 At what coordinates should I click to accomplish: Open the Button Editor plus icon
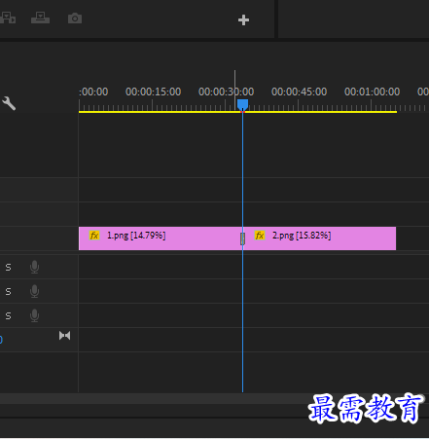click(x=243, y=20)
